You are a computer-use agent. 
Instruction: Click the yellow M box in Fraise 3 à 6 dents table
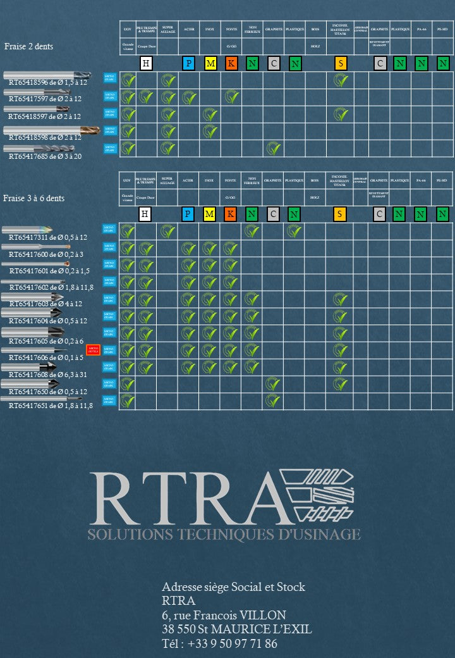click(x=209, y=214)
